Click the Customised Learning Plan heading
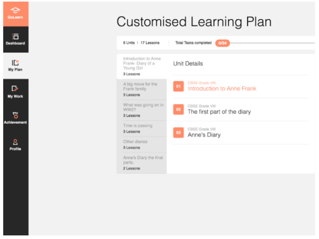 point(194,22)
